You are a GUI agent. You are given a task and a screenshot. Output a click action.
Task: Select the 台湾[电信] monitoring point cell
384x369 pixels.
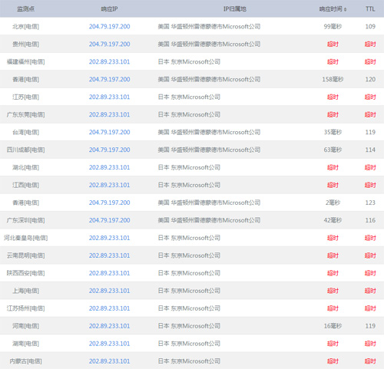pyautogui.click(x=25, y=132)
